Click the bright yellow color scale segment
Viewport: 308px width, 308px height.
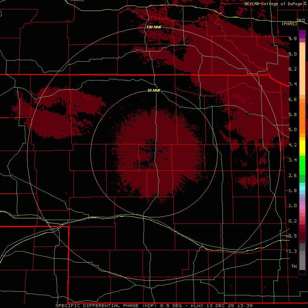click(302, 146)
